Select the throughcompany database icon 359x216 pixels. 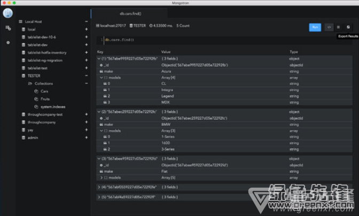24,122
